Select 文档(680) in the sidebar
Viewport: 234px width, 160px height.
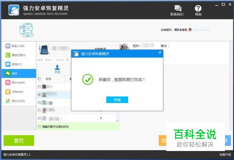coord(19,92)
